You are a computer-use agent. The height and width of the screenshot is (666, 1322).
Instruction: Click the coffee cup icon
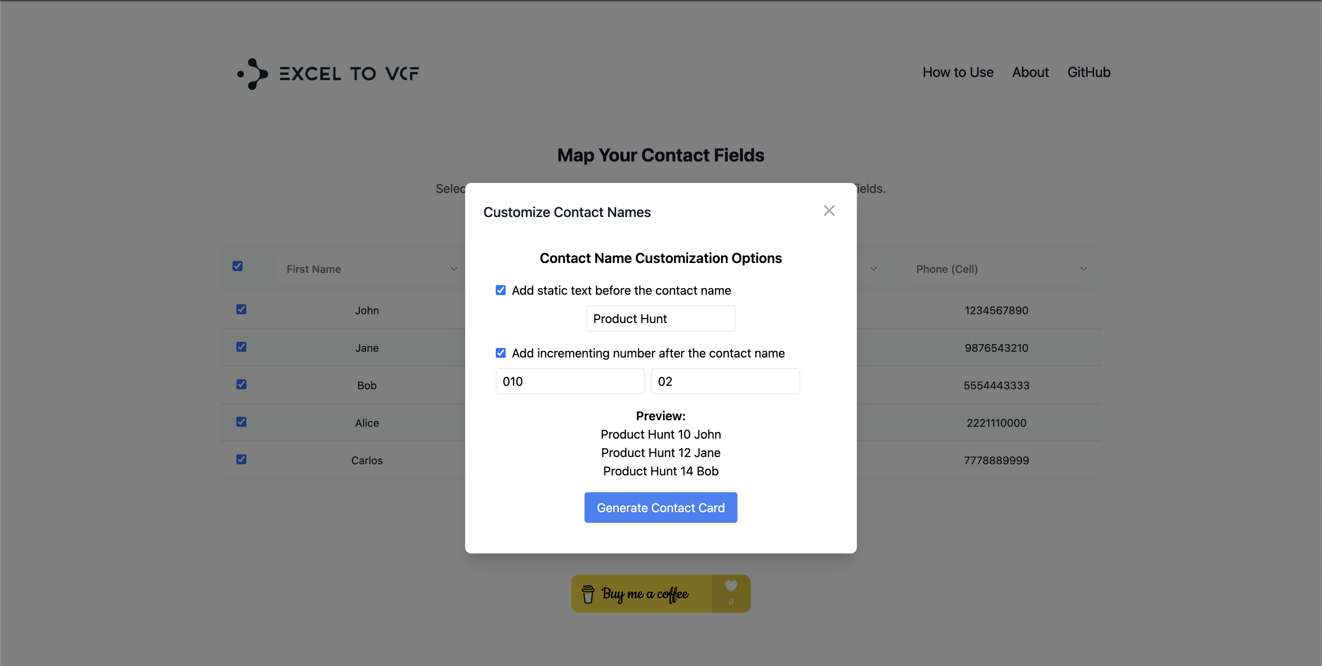(x=588, y=594)
